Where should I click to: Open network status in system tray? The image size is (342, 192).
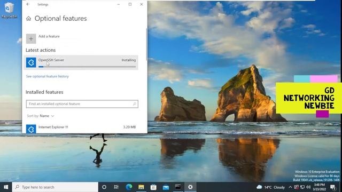point(302,187)
